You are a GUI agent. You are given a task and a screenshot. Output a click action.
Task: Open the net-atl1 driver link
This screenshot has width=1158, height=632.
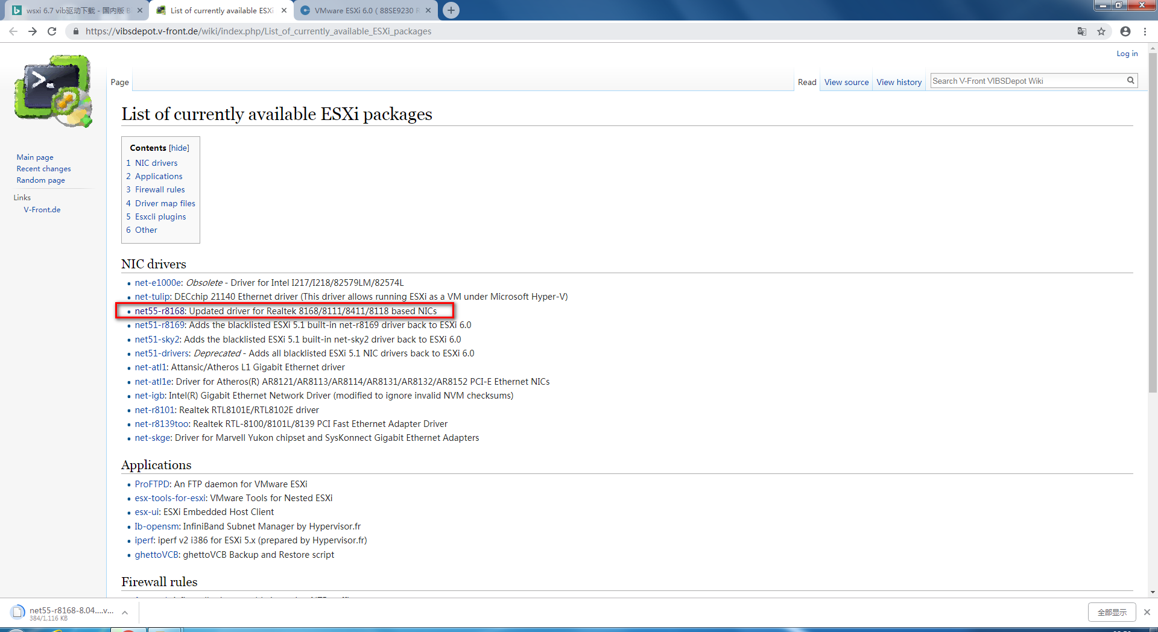151,367
